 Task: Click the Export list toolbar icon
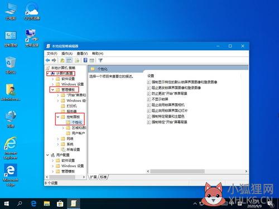[x=77, y=60]
